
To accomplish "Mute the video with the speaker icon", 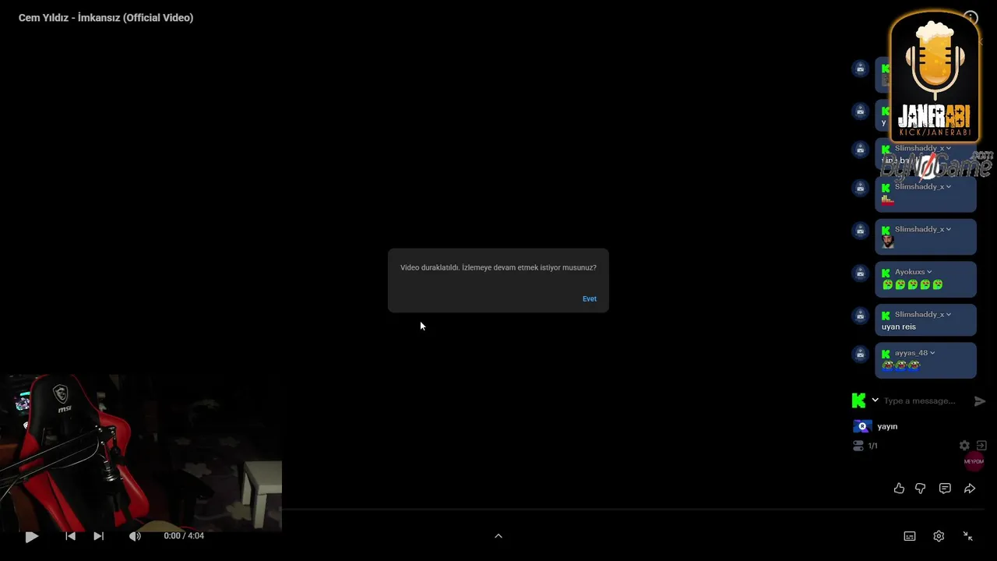I will click(x=135, y=536).
